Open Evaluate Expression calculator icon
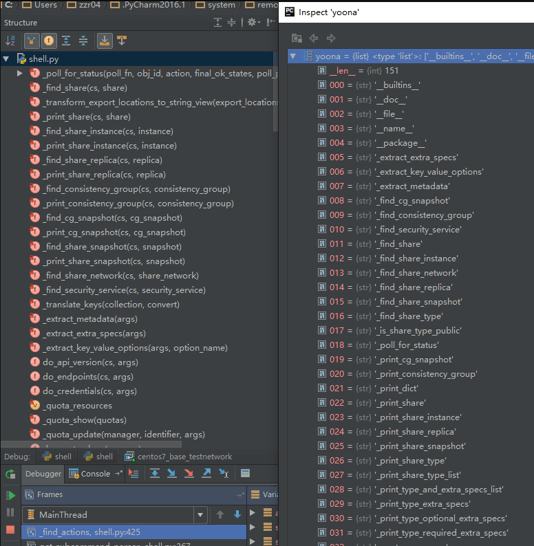This screenshot has height=546, width=534. tap(246, 473)
